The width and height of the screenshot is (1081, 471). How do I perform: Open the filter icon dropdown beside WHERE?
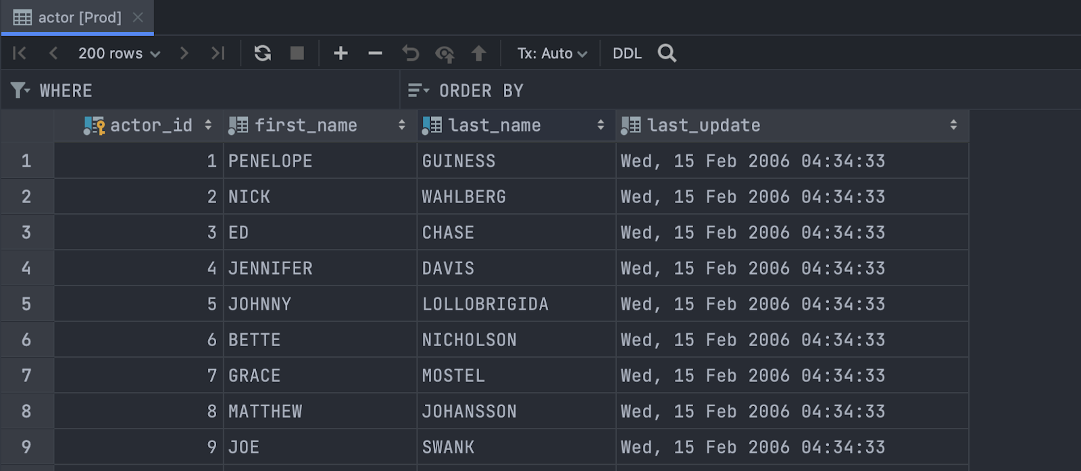20,90
